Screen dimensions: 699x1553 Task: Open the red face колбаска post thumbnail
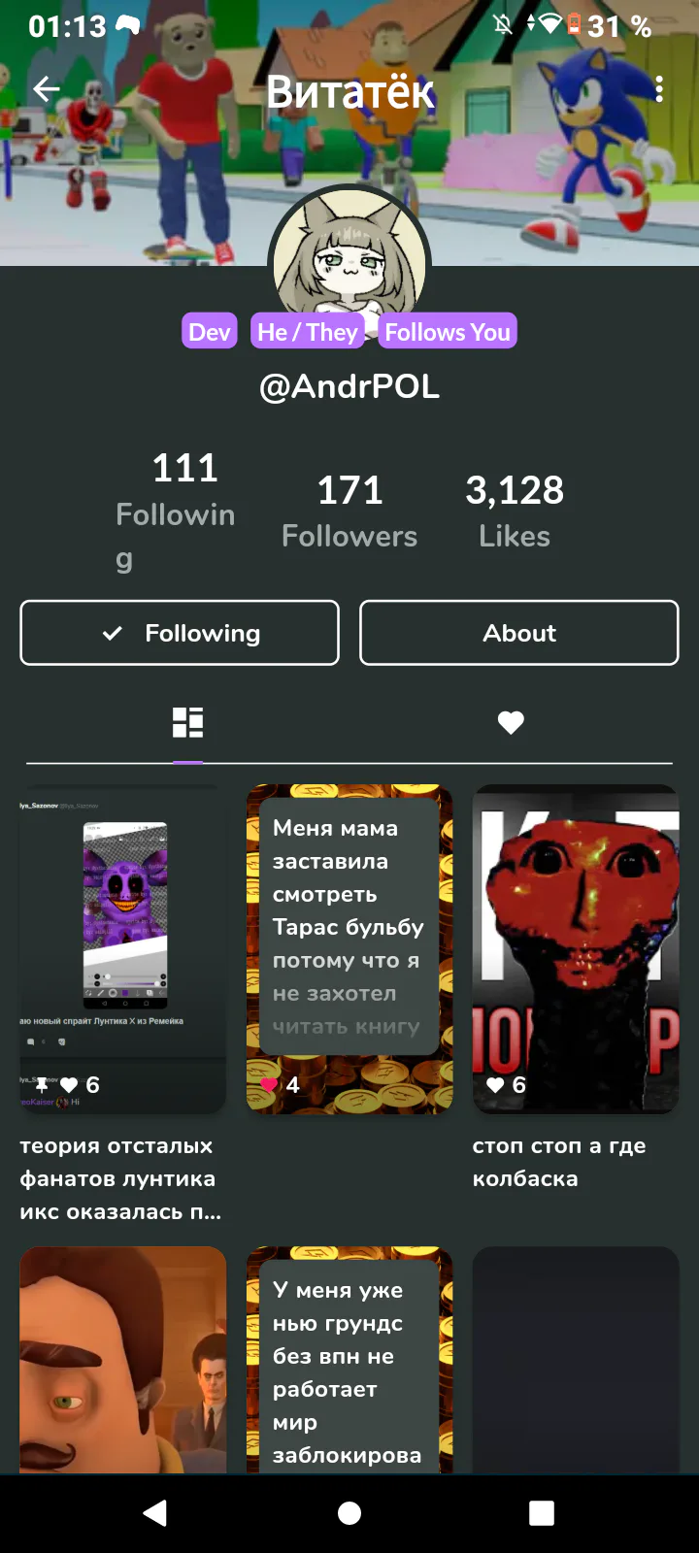point(576,948)
